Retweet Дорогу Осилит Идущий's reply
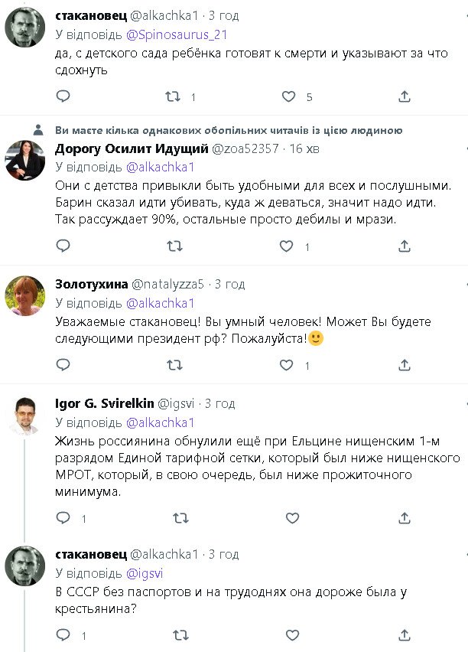The height and width of the screenshot is (652, 468). [x=175, y=246]
